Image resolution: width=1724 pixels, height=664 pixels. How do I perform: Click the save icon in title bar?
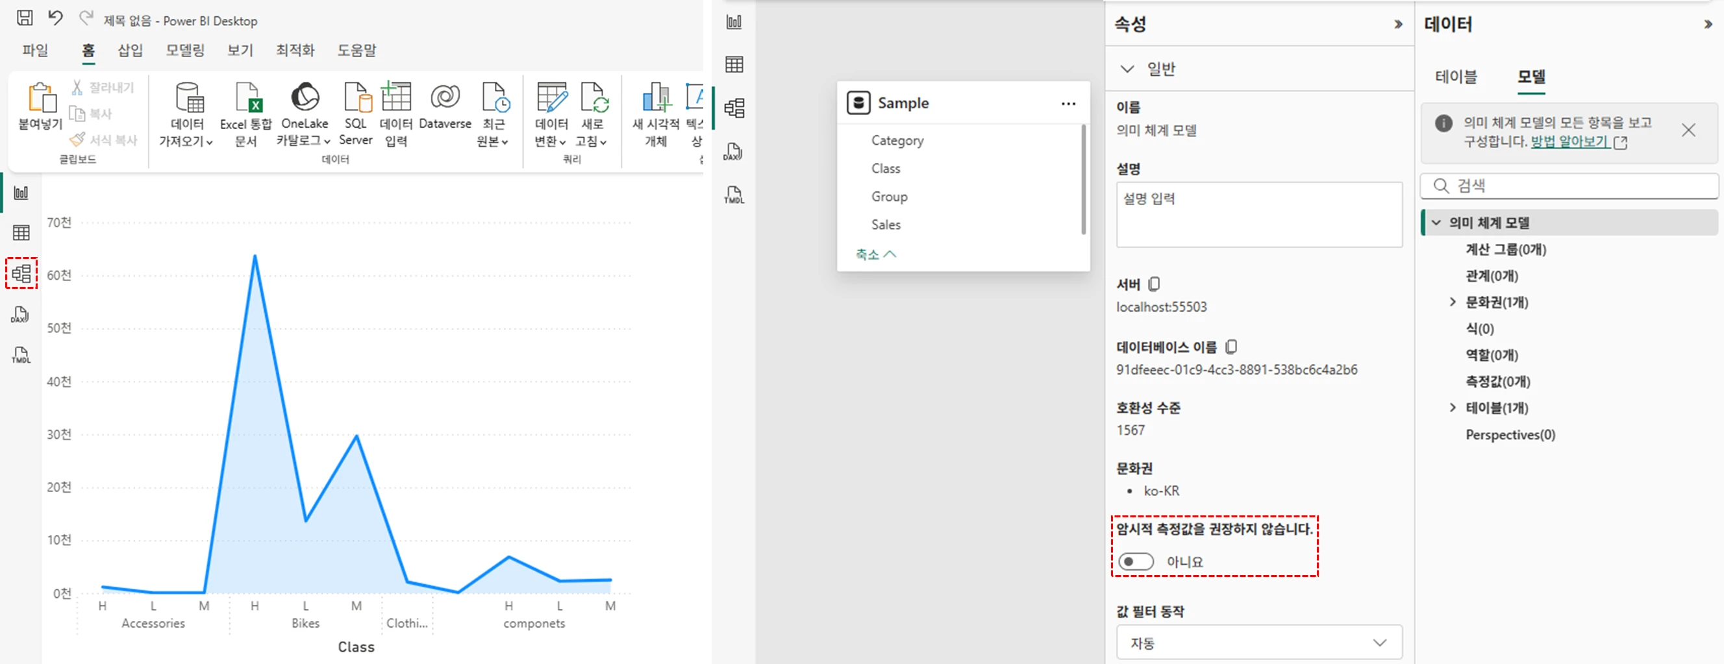coord(25,18)
